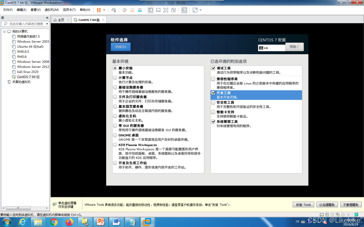Click the keyboard layout cn indicator
Viewport: 364px width, 227px height.
coord(272,48)
